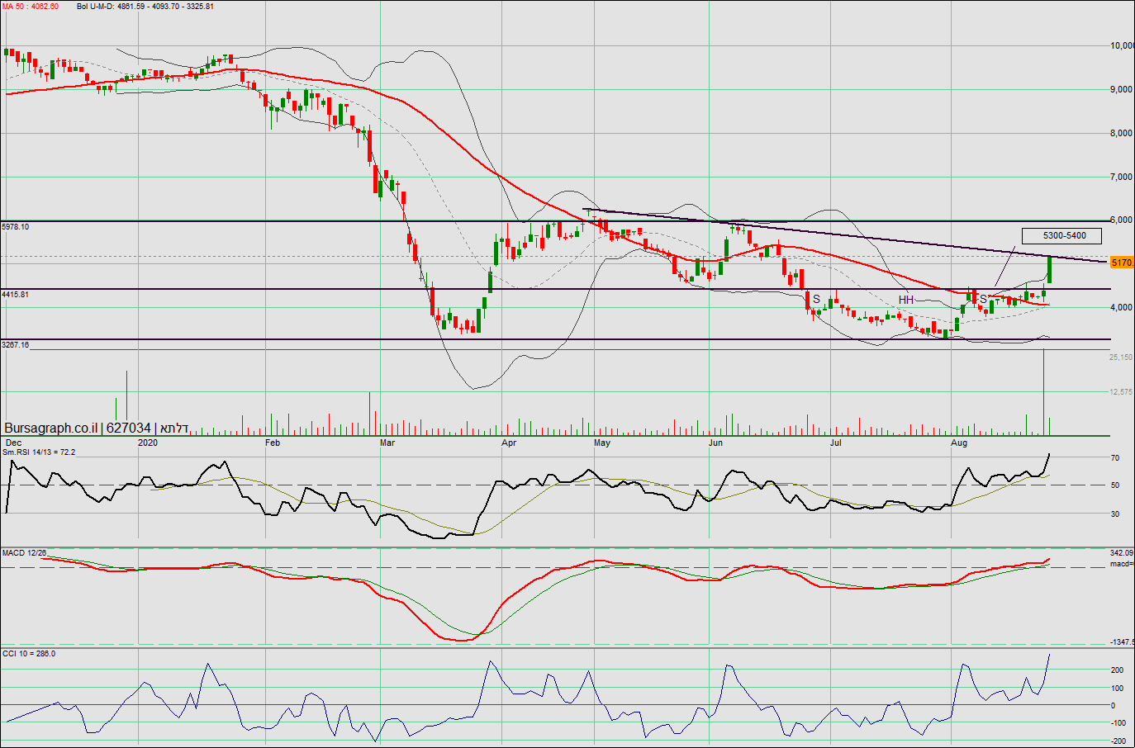Click the RSI 30 axis label
1135x748 pixels.
(x=1115, y=514)
